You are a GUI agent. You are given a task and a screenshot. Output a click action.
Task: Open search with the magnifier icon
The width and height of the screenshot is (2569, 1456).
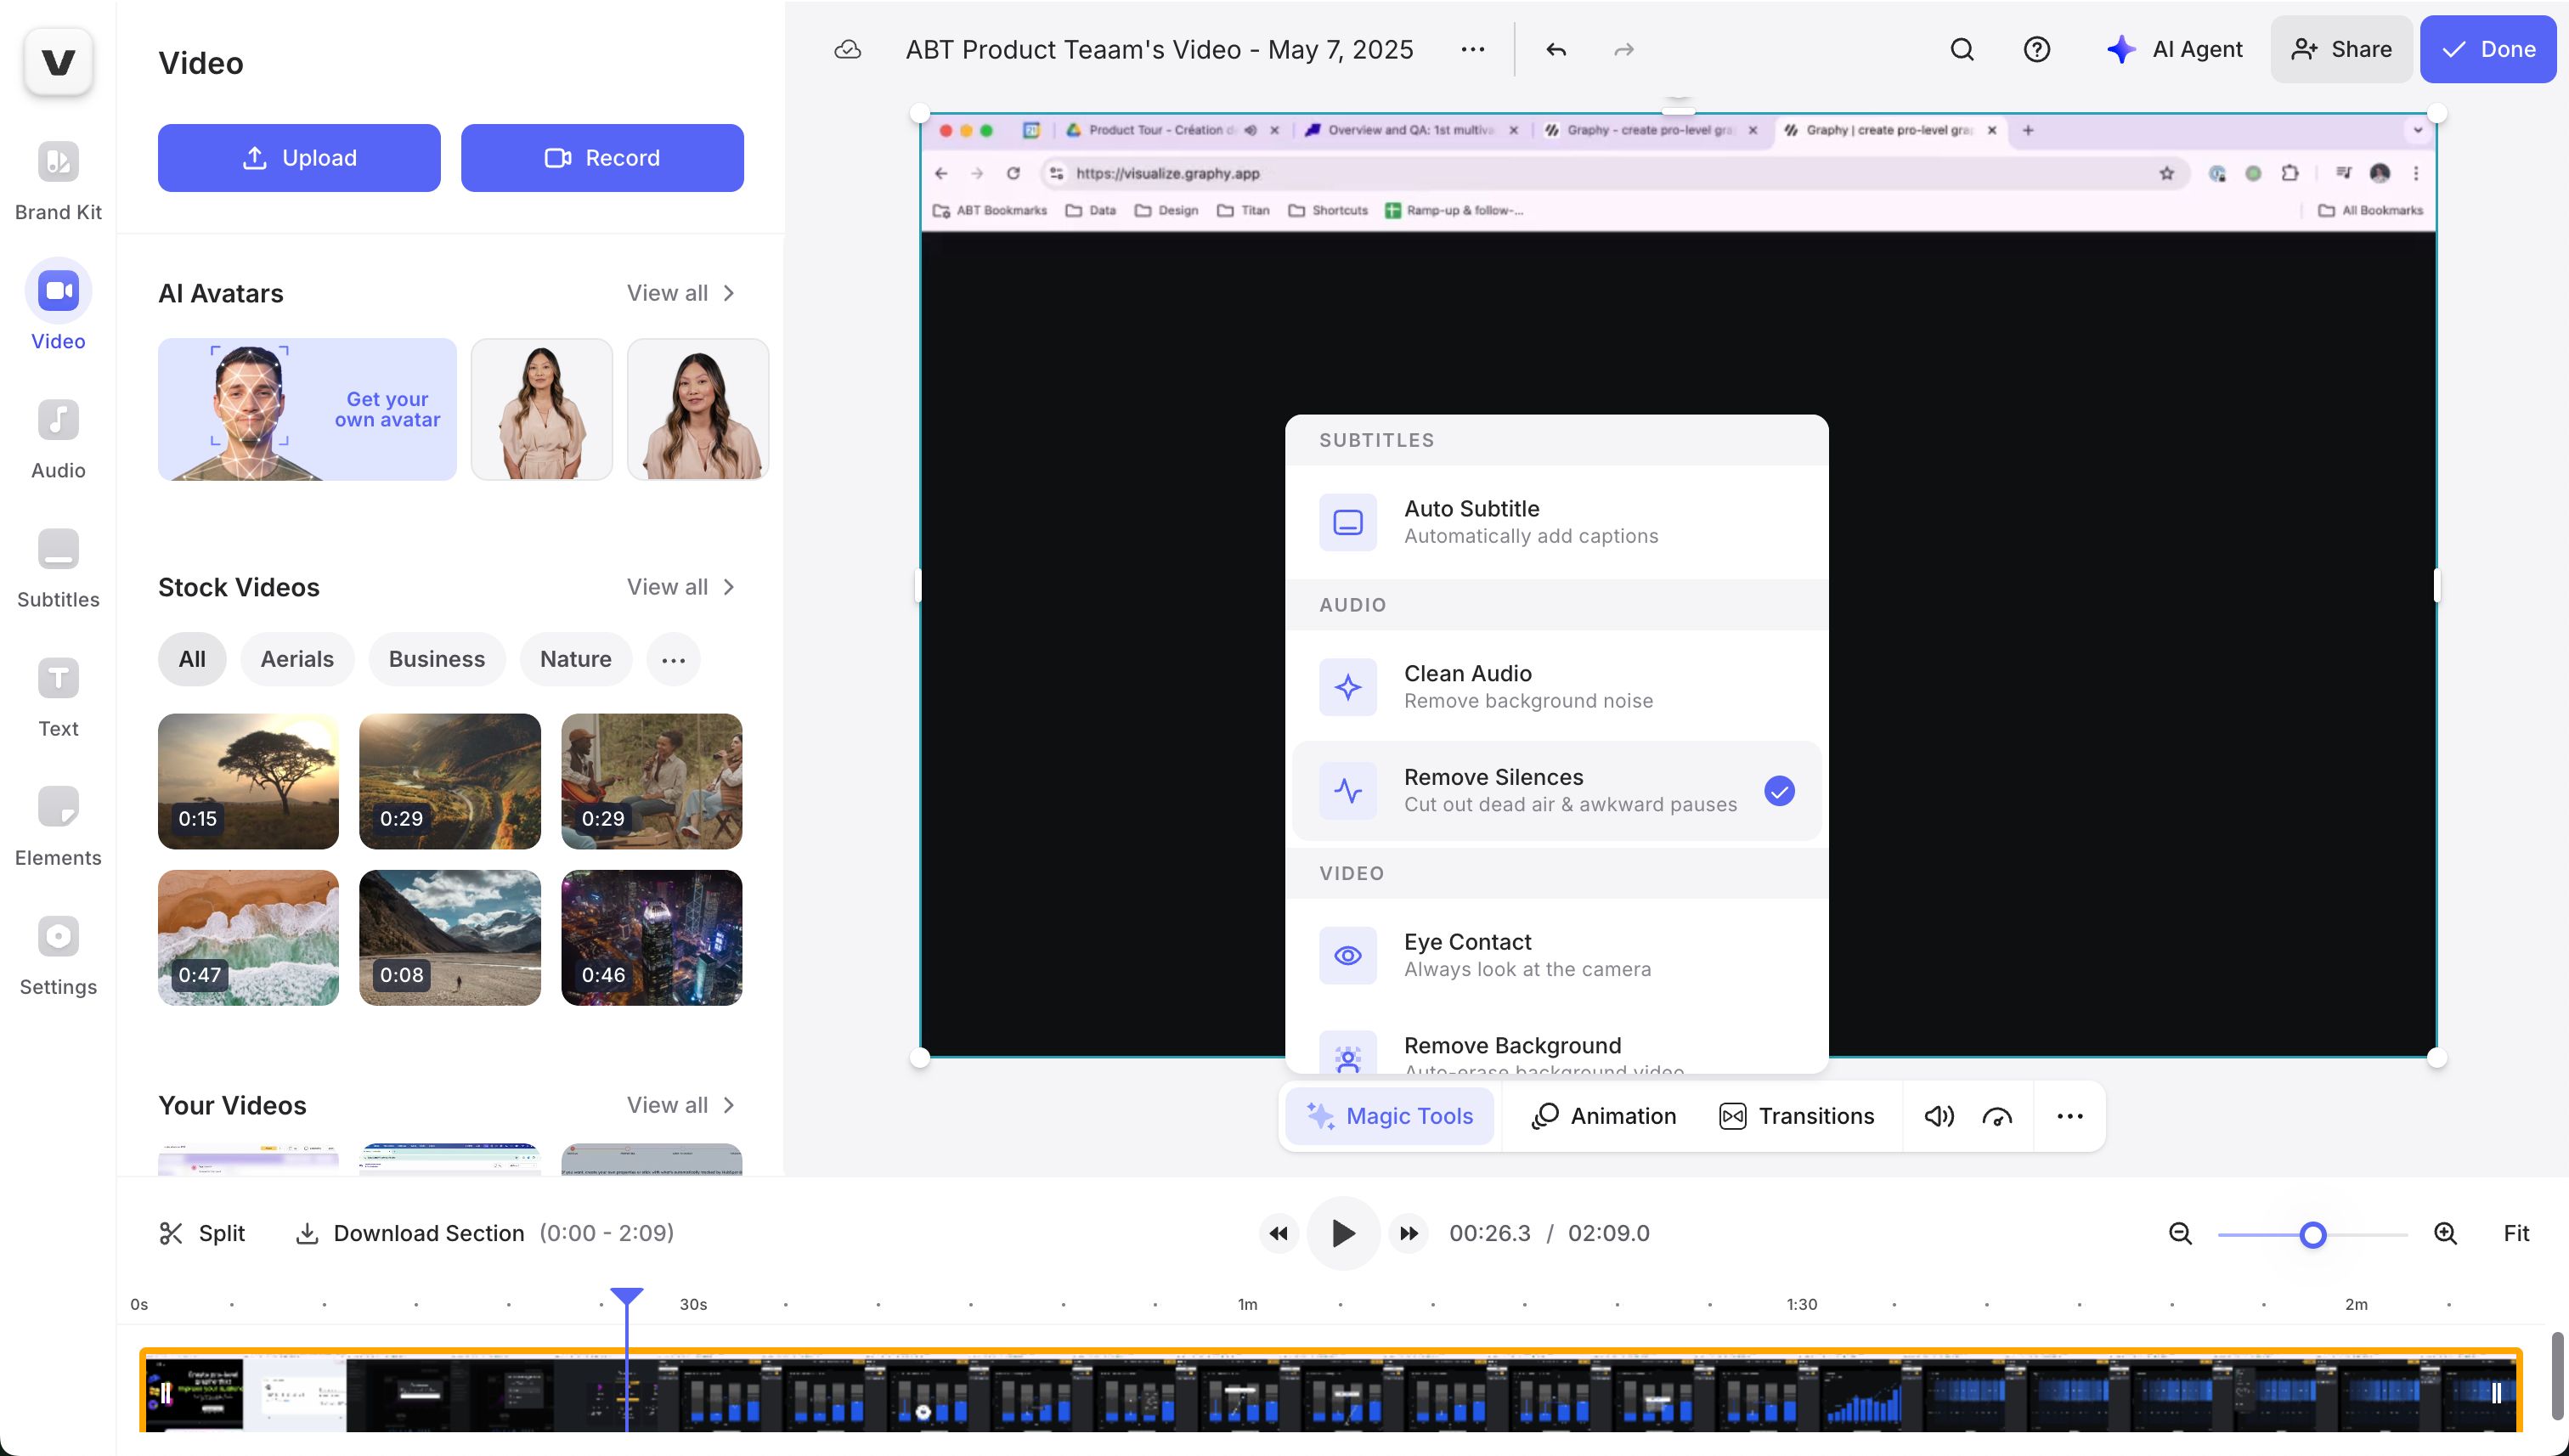coord(1962,49)
